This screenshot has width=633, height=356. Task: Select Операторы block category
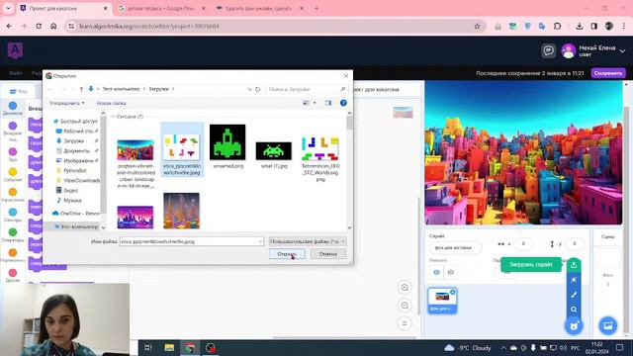13,235
